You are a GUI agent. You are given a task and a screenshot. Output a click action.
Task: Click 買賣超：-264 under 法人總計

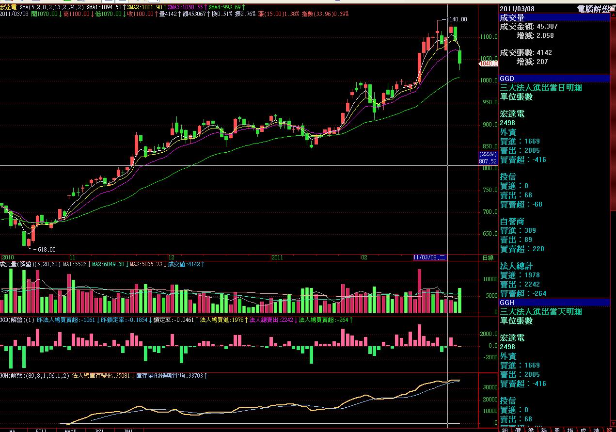[523, 293]
